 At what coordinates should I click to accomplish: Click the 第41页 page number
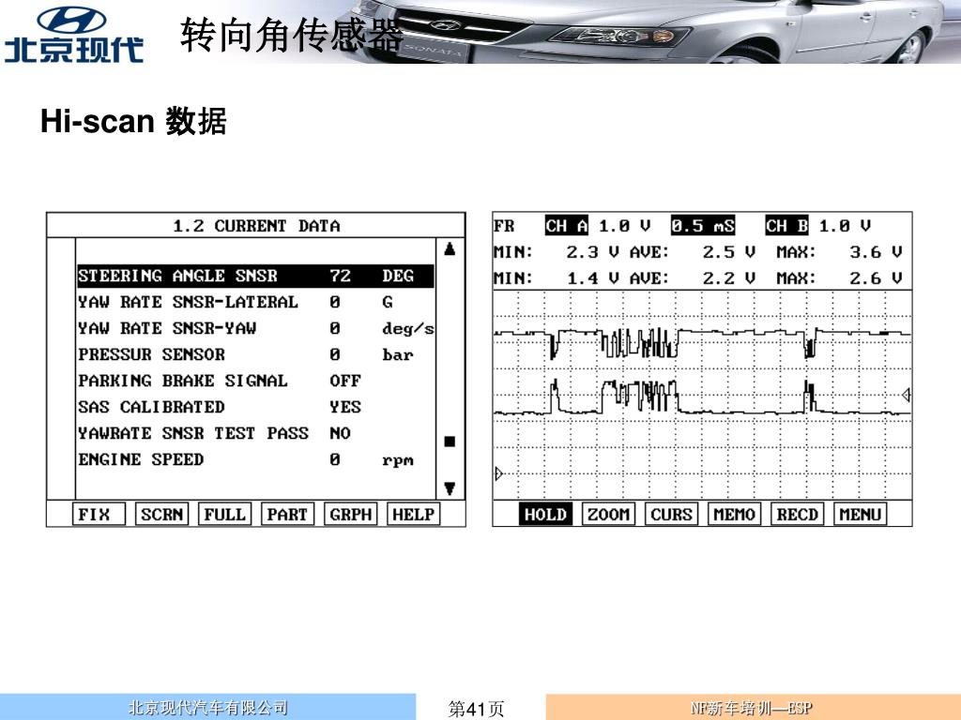476,709
